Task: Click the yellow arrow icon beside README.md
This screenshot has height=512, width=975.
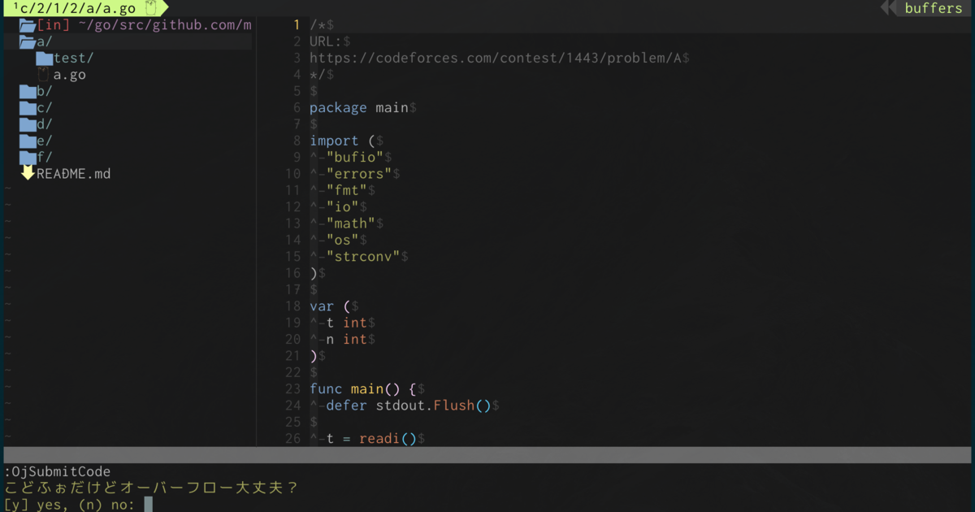Action: click(28, 173)
